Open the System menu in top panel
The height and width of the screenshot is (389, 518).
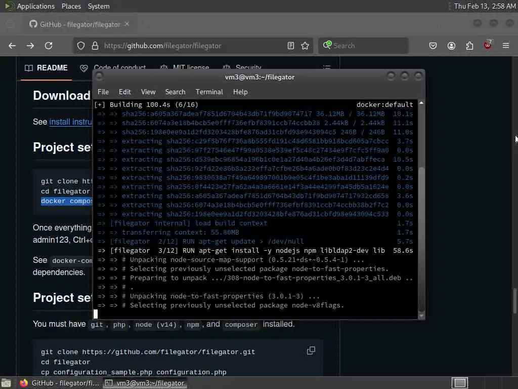[99, 6]
